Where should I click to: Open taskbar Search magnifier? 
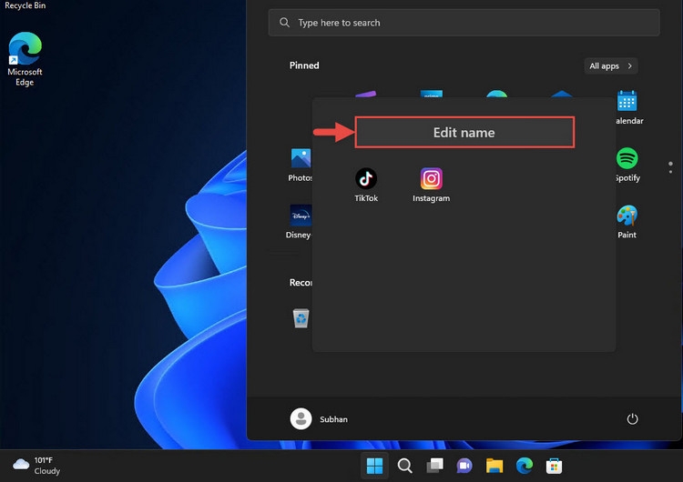tap(404, 466)
